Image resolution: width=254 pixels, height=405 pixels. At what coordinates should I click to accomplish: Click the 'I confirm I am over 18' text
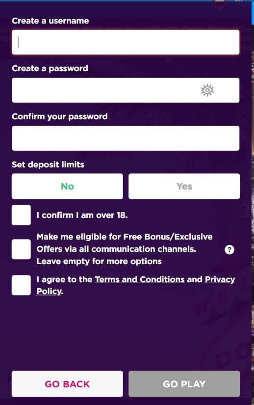point(82,215)
